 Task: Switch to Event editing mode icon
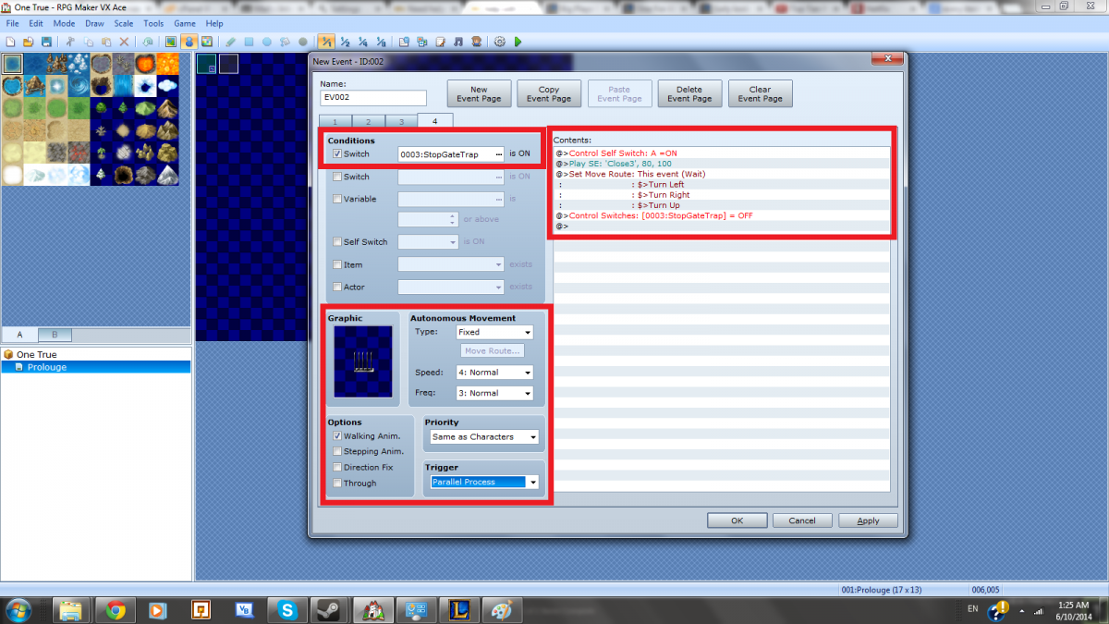[189, 42]
